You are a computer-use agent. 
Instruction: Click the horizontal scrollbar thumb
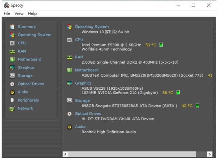132,154
